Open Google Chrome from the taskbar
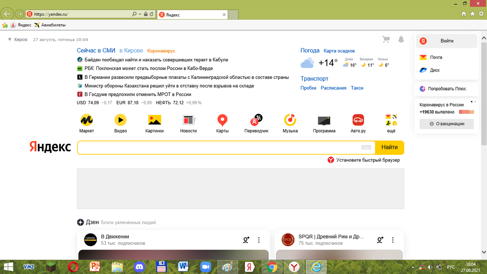This screenshot has width=487, height=274. (x=272, y=267)
